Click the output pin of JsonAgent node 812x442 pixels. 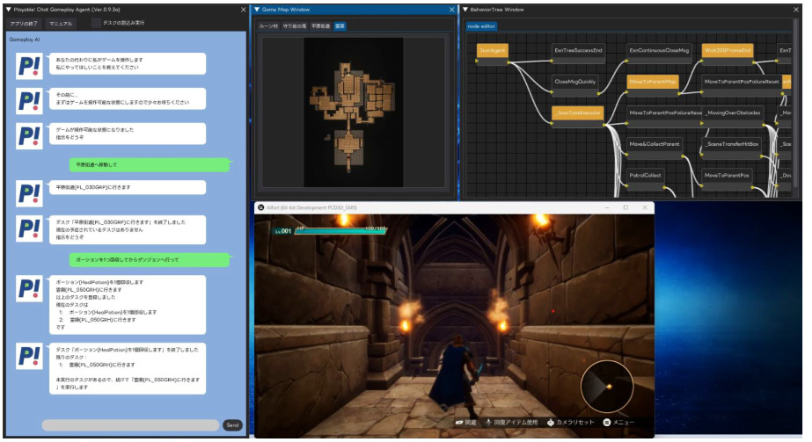tap(508, 62)
